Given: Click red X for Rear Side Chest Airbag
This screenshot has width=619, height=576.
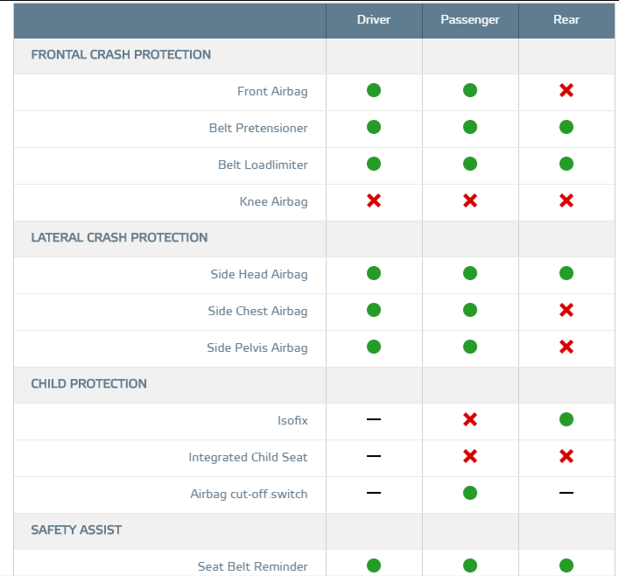Looking at the screenshot, I should (566, 310).
